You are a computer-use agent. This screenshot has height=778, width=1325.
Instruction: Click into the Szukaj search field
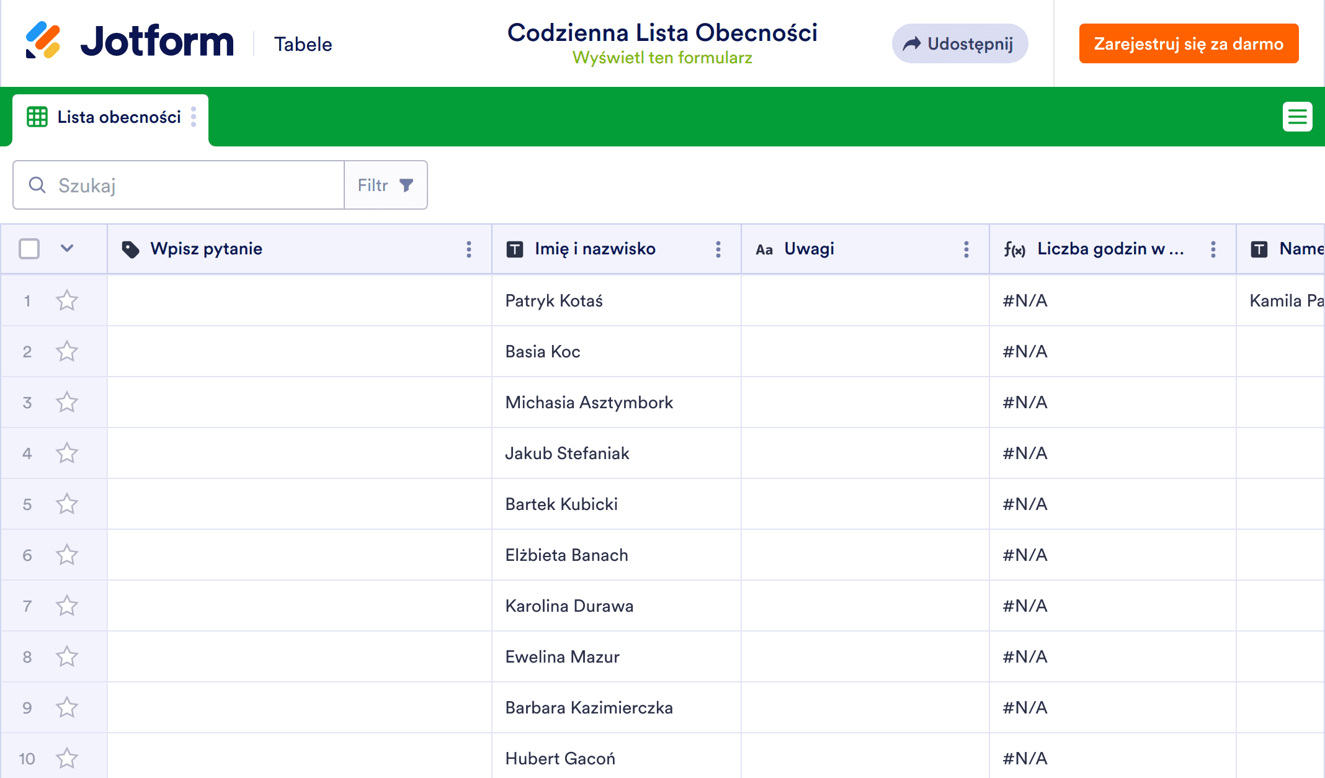click(186, 185)
